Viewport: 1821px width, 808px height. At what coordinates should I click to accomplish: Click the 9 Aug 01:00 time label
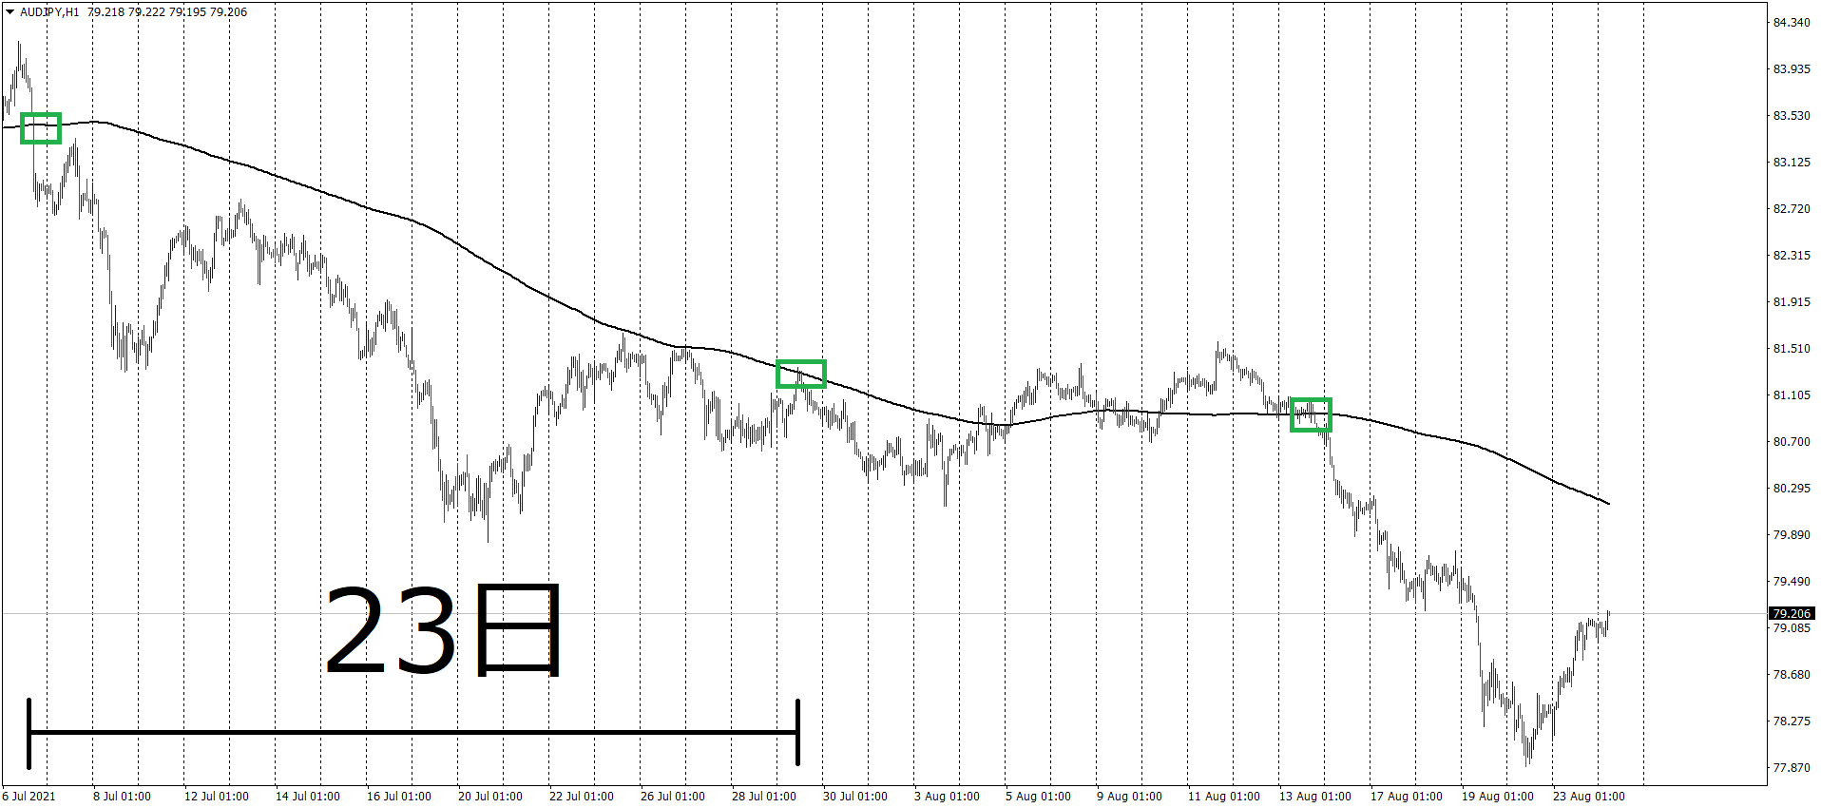click(x=1129, y=797)
